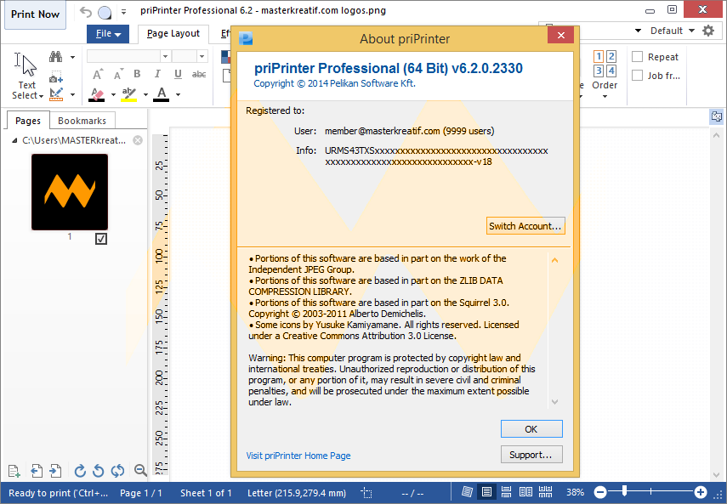Click the rotate both directions icon

[118, 471]
